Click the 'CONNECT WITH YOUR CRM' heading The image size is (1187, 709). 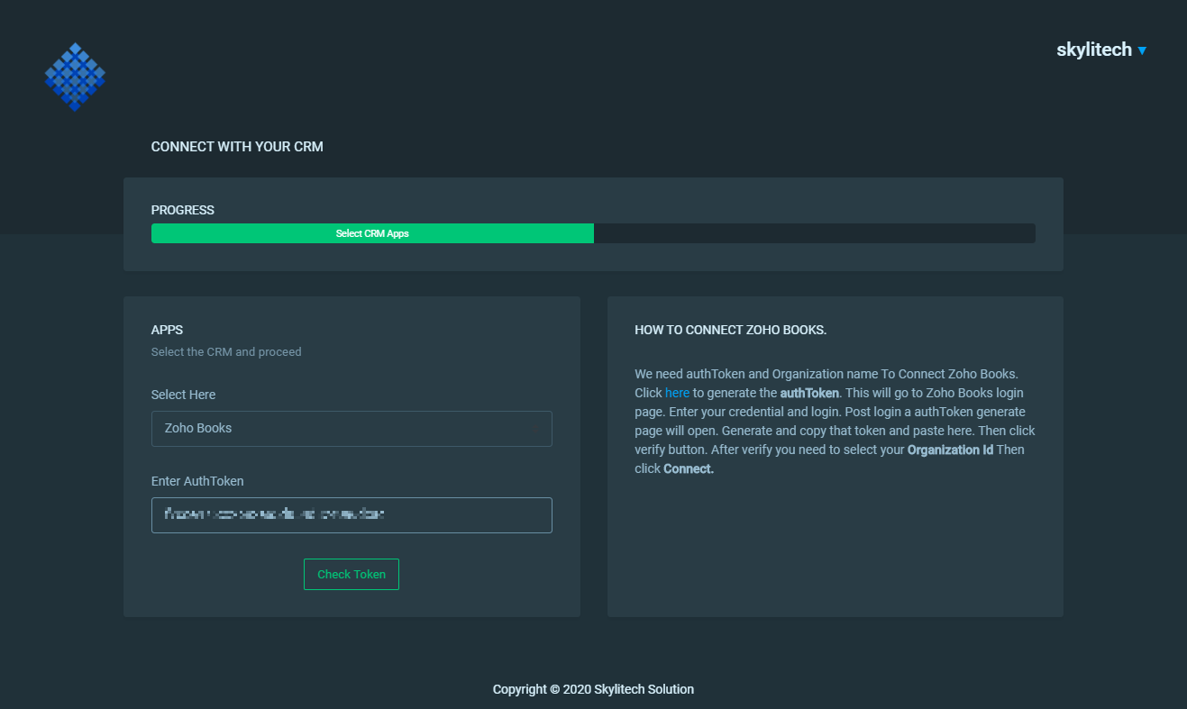[237, 146]
